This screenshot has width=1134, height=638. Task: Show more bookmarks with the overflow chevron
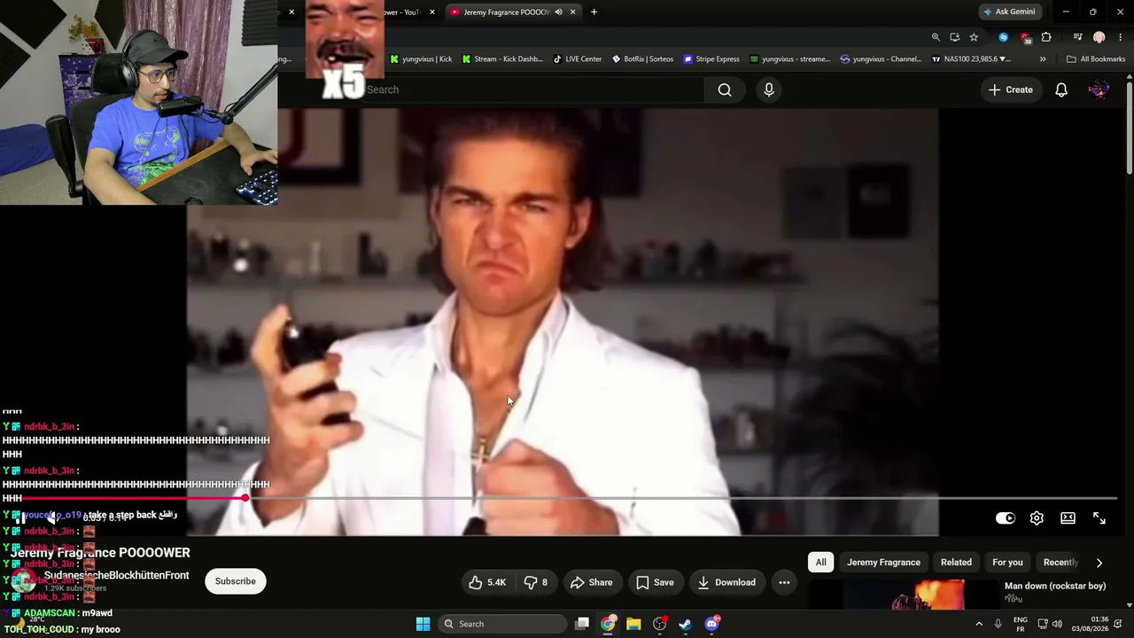click(x=1043, y=59)
